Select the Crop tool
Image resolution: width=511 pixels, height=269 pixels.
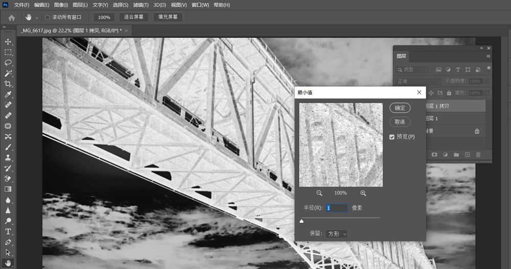point(8,84)
